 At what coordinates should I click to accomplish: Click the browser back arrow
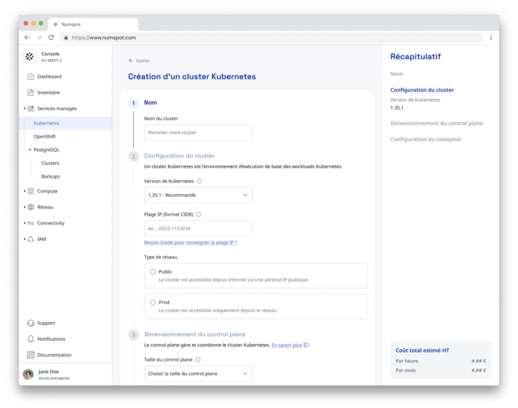[x=27, y=37]
